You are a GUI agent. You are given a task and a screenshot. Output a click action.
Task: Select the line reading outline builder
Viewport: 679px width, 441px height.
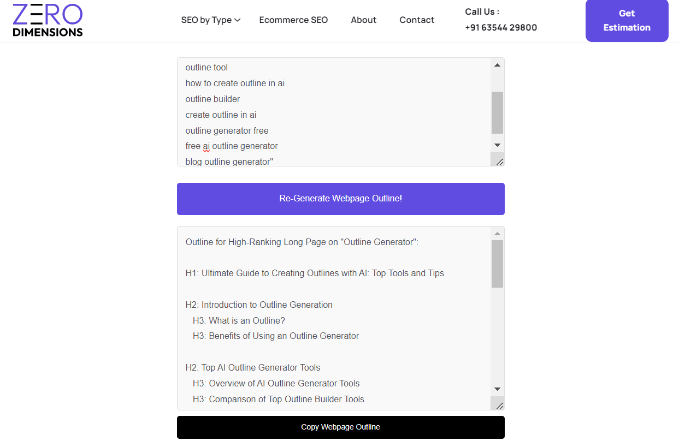[x=212, y=99]
